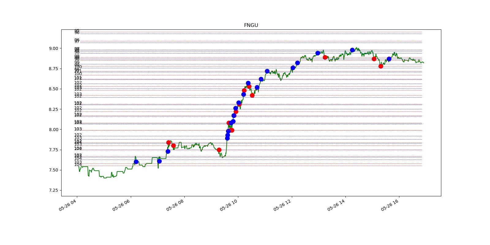Screen dimensions: 490x245
Task: Click the 05-26 06 x-axis label
Action: point(122,205)
